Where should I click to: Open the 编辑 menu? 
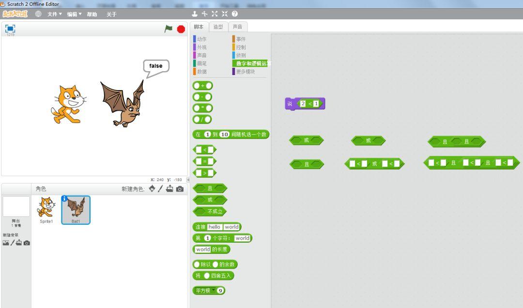tap(75, 14)
